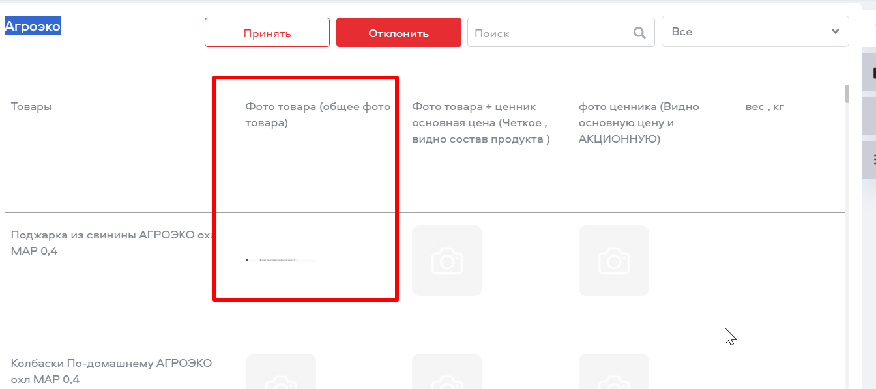Click the magnifier icon in the search box

tap(639, 33)
